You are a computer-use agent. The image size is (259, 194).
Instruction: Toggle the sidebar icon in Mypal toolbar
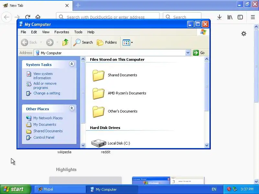240,17
